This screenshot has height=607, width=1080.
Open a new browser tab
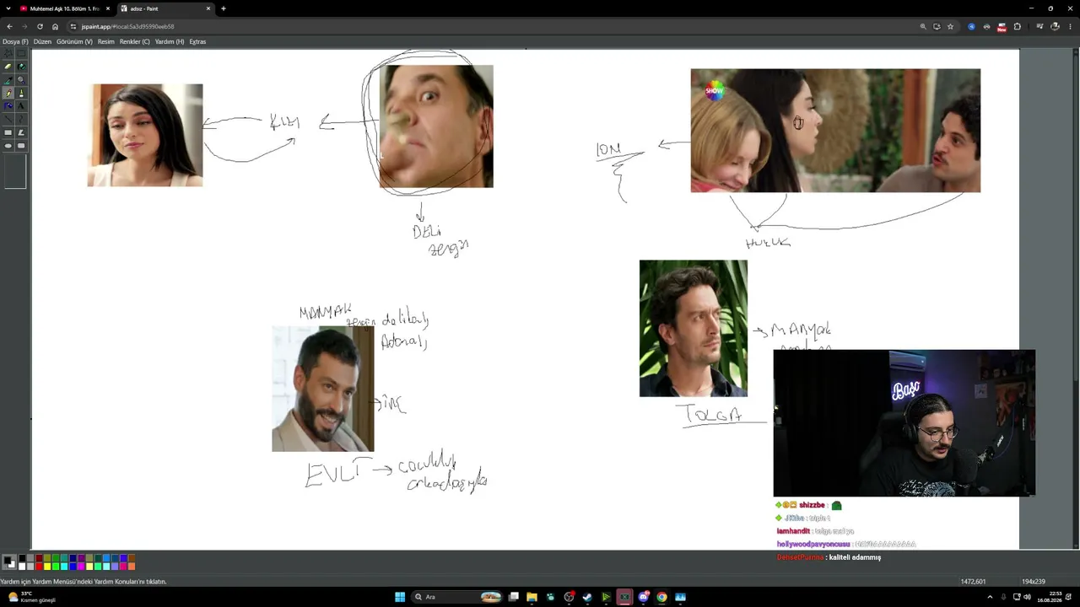224,8
